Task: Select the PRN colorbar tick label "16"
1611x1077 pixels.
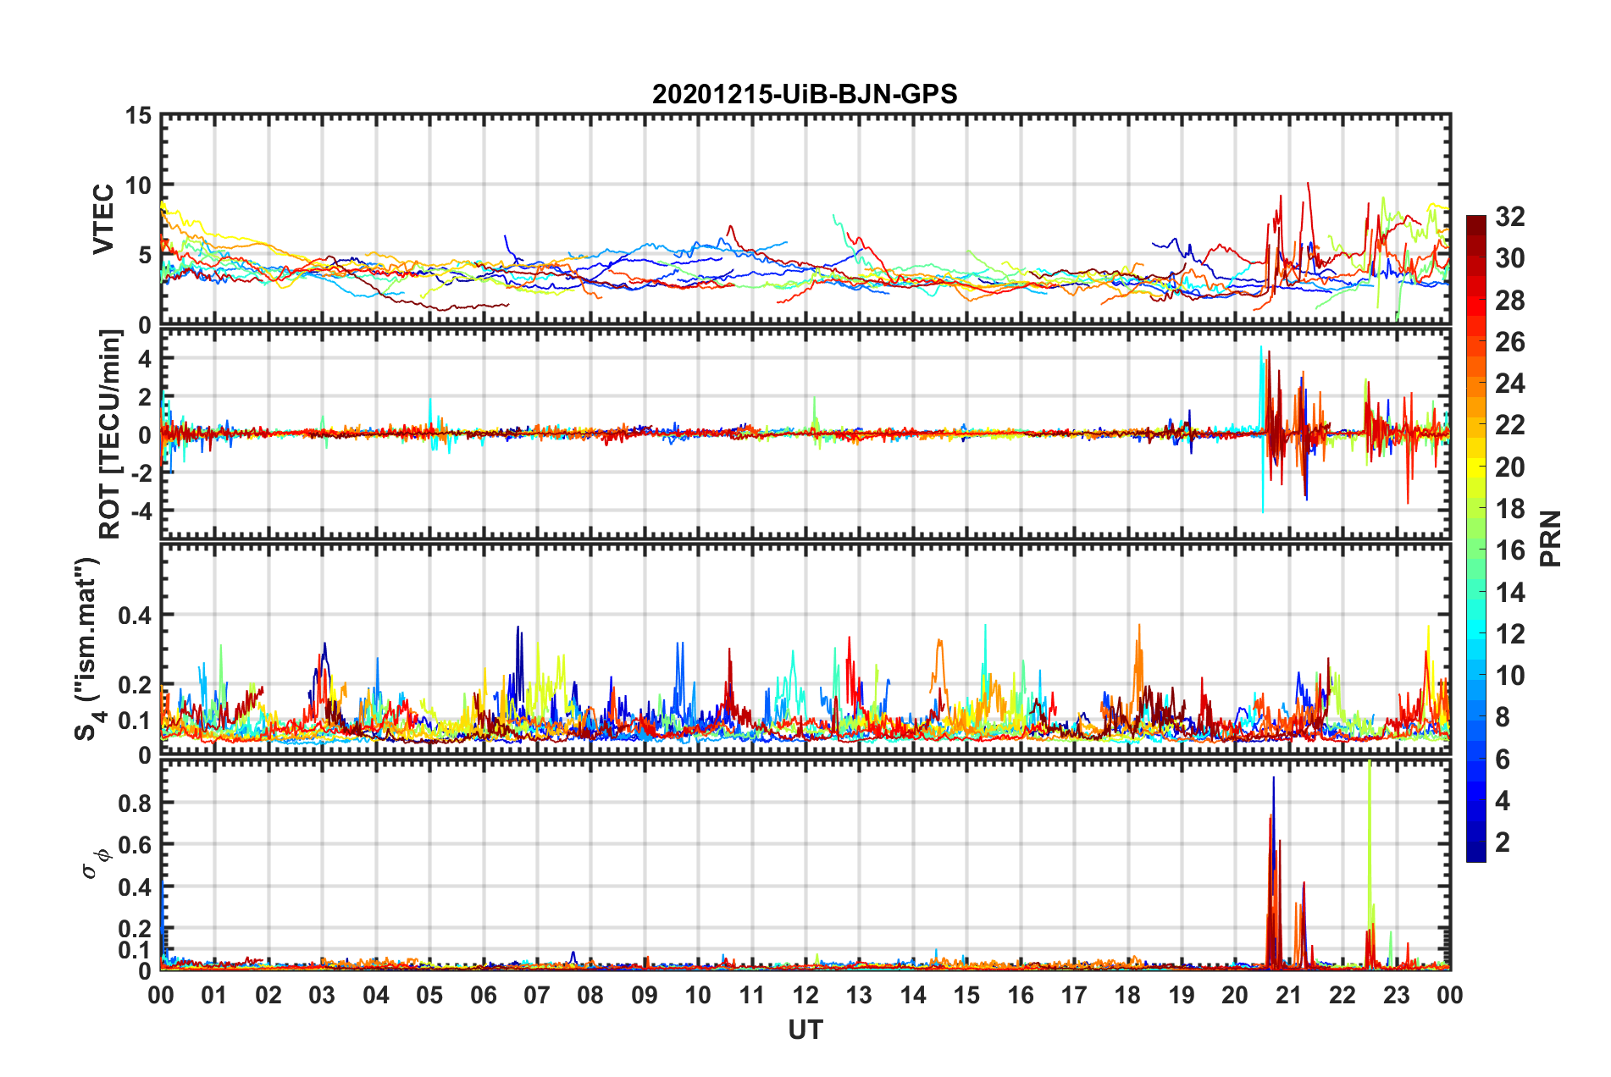Action: pos(1510,550)
